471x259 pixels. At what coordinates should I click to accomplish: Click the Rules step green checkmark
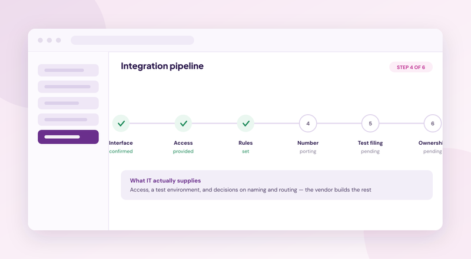[246, 123]
